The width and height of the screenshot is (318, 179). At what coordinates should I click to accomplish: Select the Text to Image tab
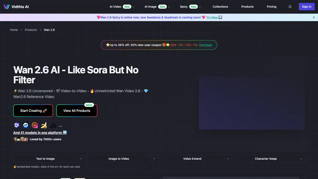coord(45,159)
